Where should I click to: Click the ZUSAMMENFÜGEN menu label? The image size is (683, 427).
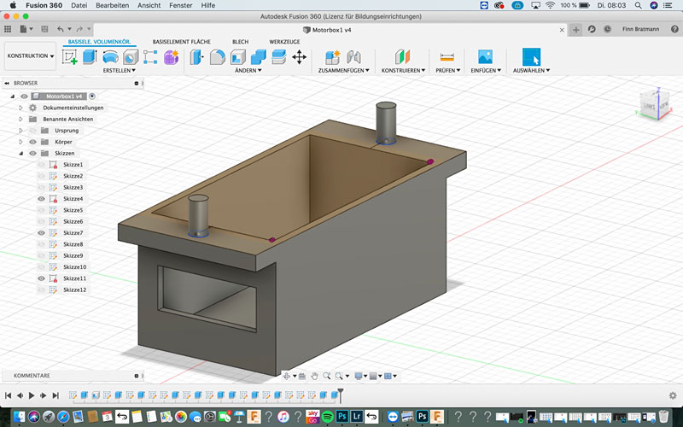343,71
